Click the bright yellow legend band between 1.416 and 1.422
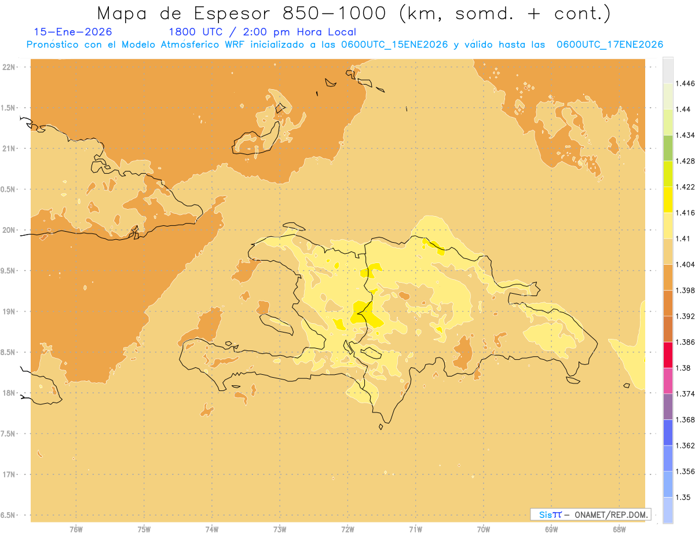The image size is (695, 537). (x=668, y=199)
